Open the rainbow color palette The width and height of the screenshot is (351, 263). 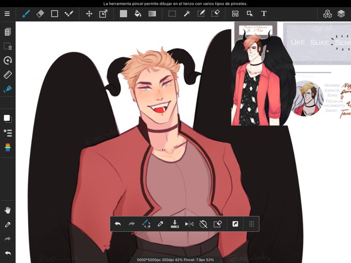(x=8, y=147)
